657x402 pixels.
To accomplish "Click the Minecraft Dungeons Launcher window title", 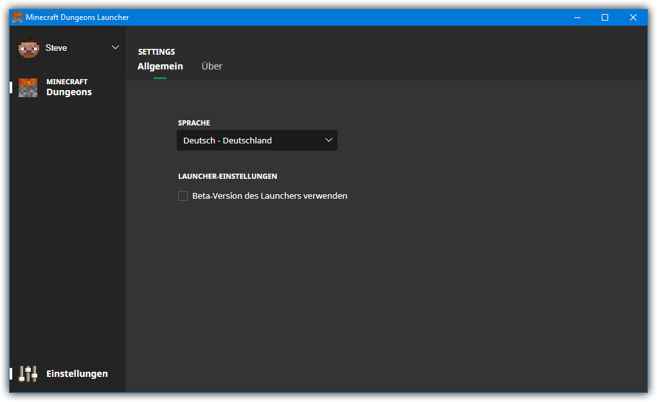I will [x=77, y=17].
